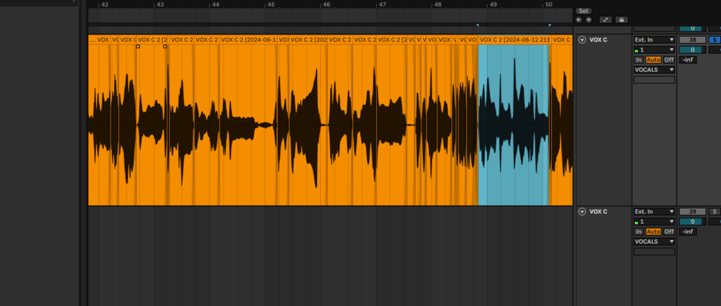Click the Set locator button
Screen dimensions: 721x306
click(x=583, y=11)
